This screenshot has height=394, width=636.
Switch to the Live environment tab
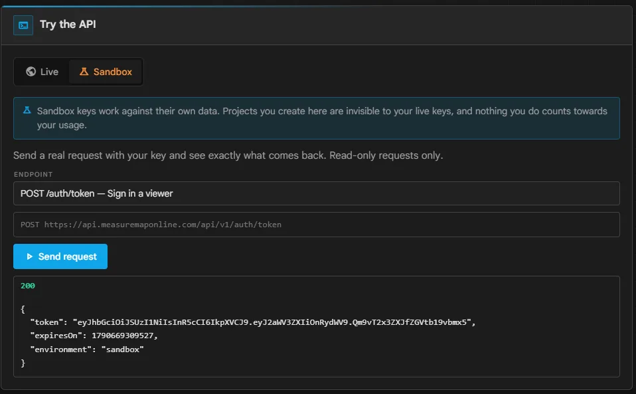[x=42, y=72]
